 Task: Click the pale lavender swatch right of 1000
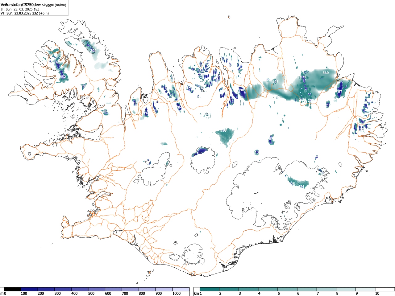[x=181, y=289]
